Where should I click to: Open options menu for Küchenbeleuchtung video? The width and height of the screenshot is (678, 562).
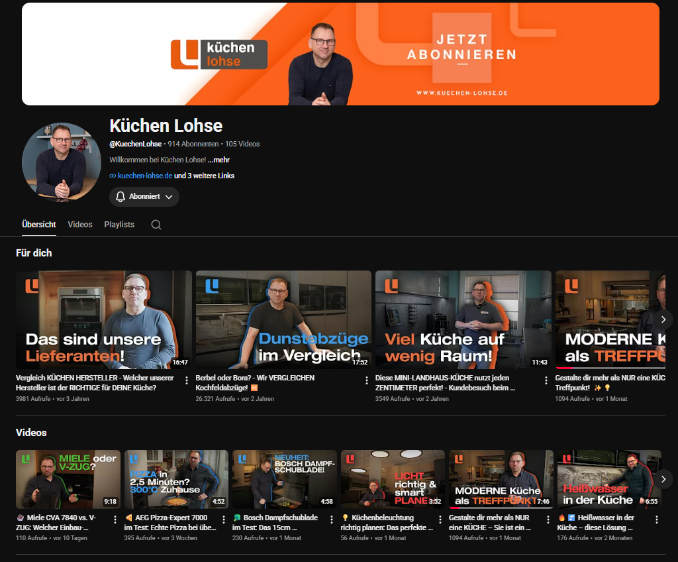pos(440,520)
